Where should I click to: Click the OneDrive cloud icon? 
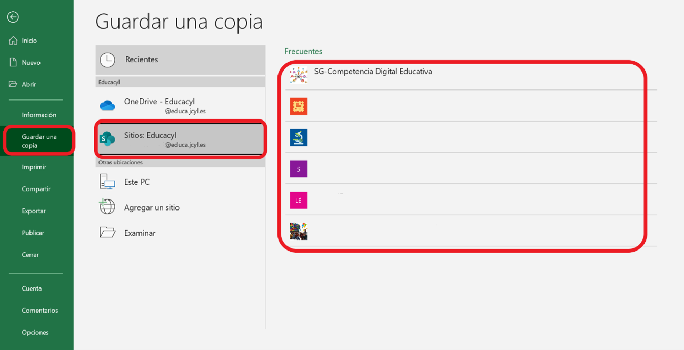pos(107,106)
